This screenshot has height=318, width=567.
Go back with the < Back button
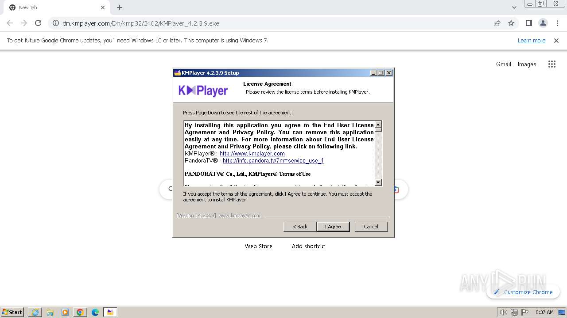(x=300, y=227)
